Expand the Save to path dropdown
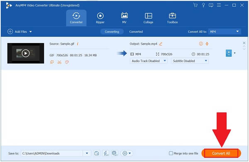 tap(87, 153)
